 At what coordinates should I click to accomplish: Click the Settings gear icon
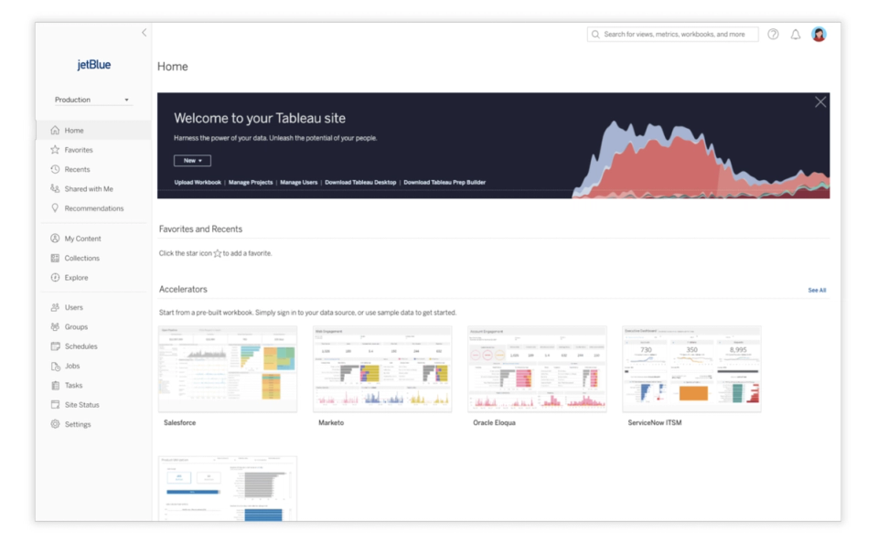pos(55,424)
